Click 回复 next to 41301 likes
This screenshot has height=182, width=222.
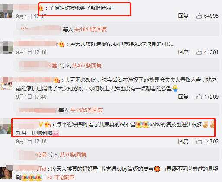pyautogui.click(x=183, y=52)
